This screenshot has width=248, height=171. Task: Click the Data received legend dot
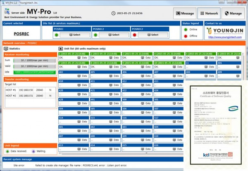coord(7,151)
